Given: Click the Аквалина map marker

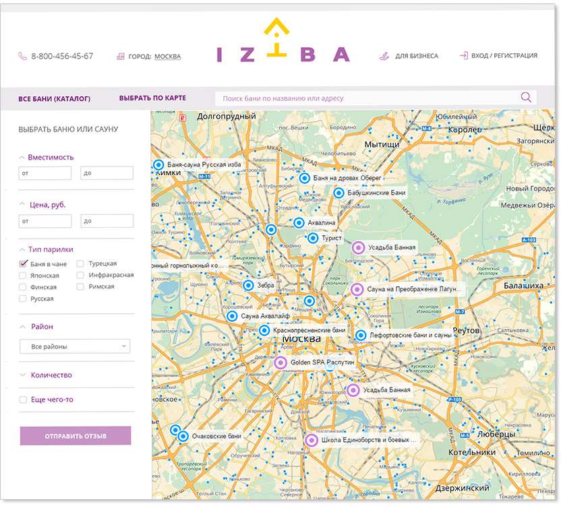Looking at the screenshot, I should click(299, 223).
